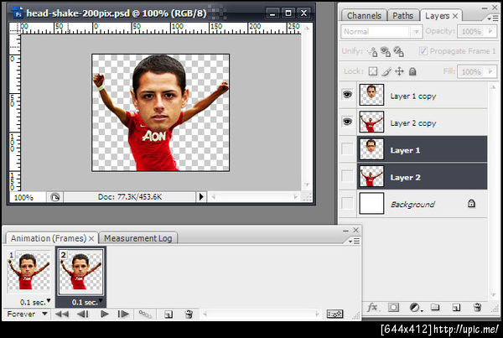Viewport: 503px width, 338px height.
Task: Select the next animation frame
Action: point(123,314)
